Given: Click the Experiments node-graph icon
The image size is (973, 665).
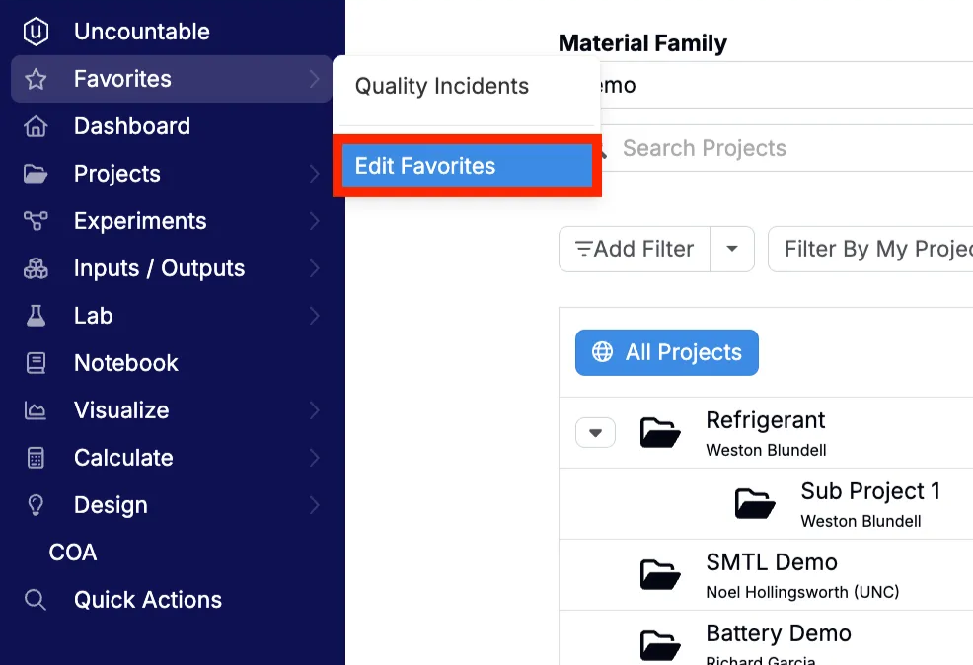Looking at the screenshot, I should coord(36,221).
